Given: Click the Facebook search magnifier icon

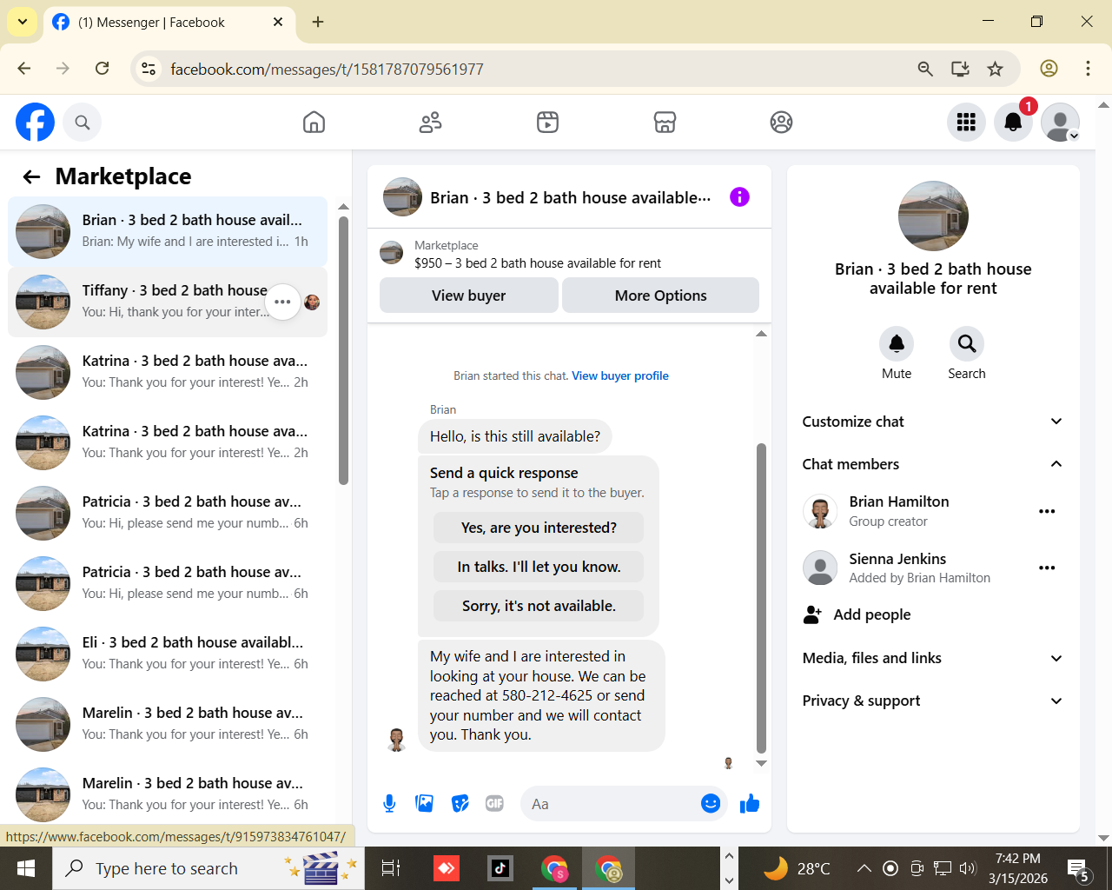Looking at the screenshot, I should (x=83, y=123).
